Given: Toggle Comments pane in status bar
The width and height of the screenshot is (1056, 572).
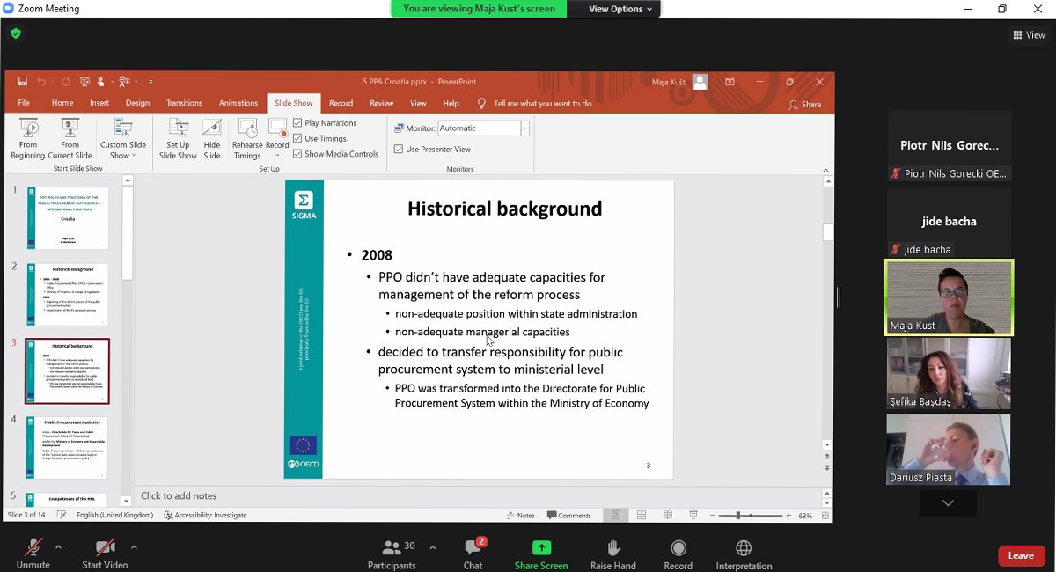Looking at the screenshot, I should click(x=569, y=516).
